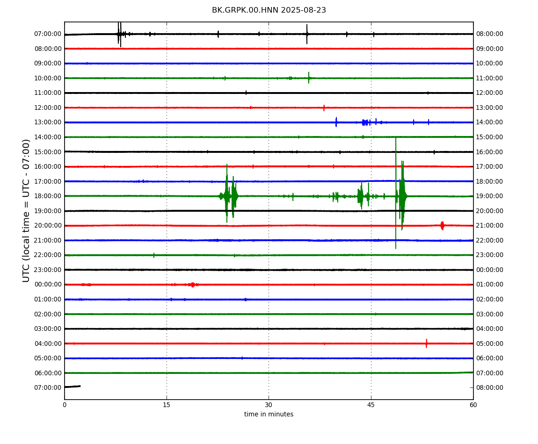This screenshot has height=444, width=538.
Task: Select left-axis time label 02:00:00
Action: 48,314
